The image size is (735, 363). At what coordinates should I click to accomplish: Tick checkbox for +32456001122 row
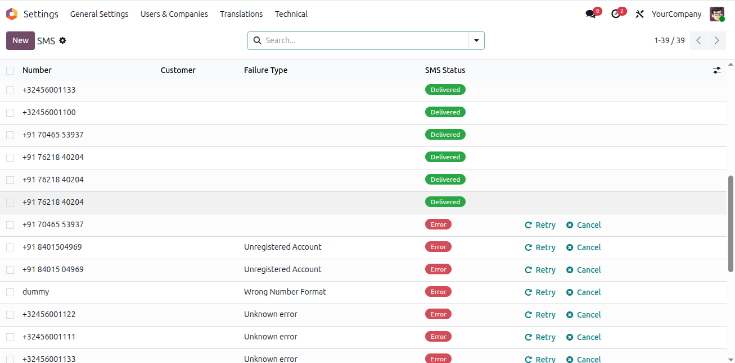[10, 315]
